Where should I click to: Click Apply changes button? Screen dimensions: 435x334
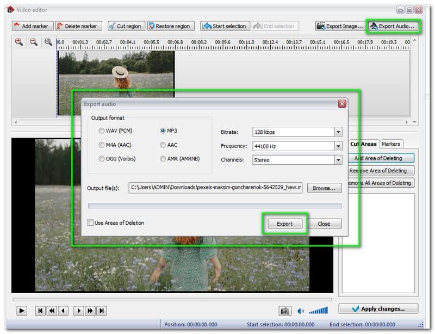click(x=378, y=309)
